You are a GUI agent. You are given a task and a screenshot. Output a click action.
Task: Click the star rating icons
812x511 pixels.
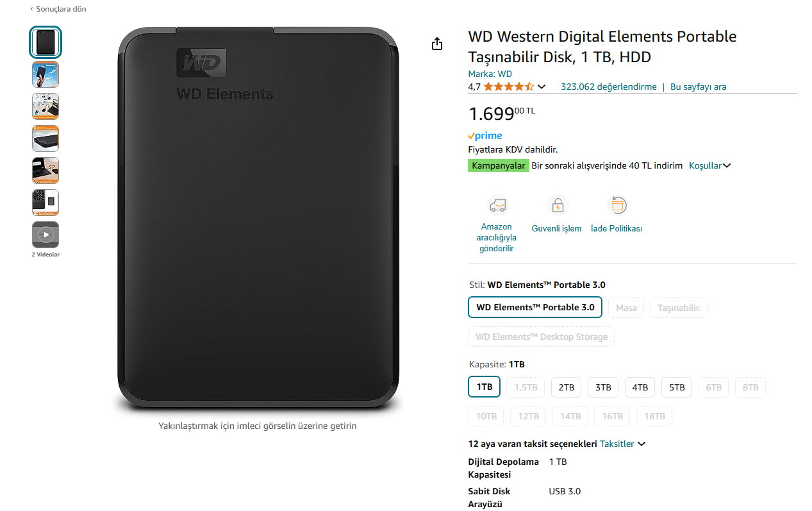508,87
